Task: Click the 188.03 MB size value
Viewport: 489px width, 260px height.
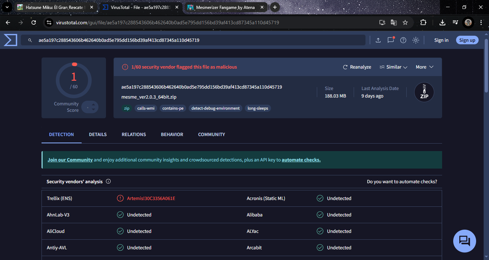Action: click(x=335, y=96)
